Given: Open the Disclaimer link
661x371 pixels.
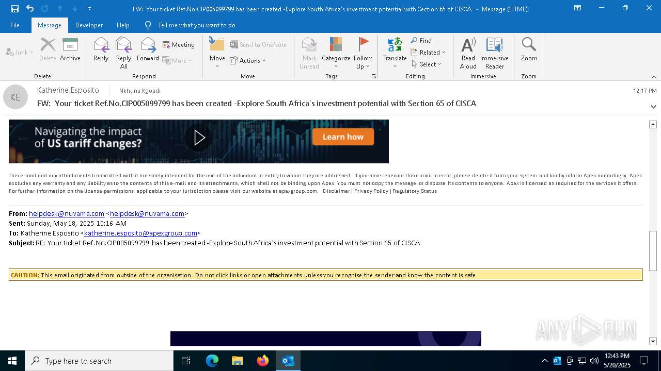Looking at the screenshot, I should pyautogui.click(x=336, y=191).
